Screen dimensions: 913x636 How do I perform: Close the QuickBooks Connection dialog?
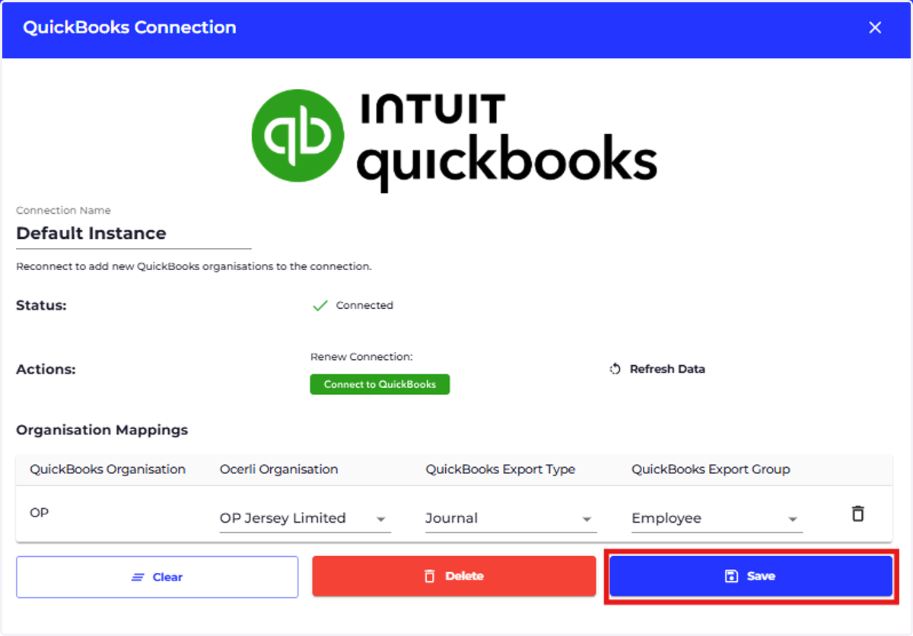[875, 27]
